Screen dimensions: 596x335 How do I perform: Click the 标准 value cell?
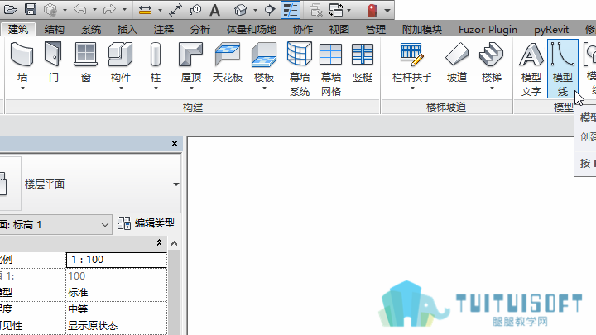(x=117, y=293)
